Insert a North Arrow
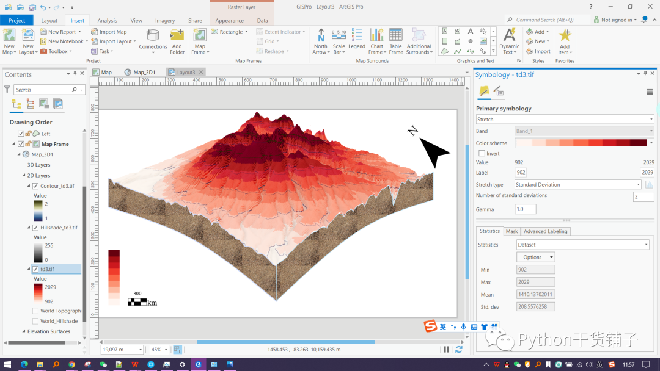Viewport: 660px width, 371px height. (x=321, y=41)
